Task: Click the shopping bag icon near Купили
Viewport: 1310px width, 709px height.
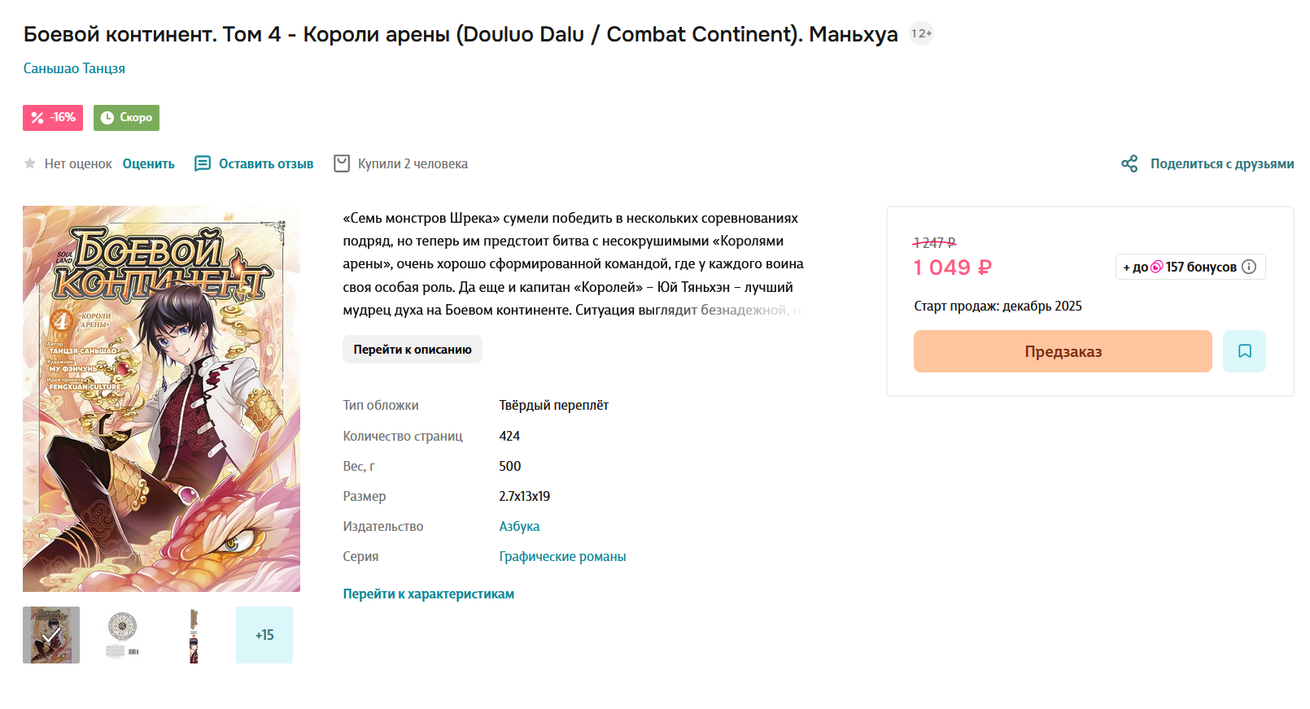Action: [x=342, y=163]
